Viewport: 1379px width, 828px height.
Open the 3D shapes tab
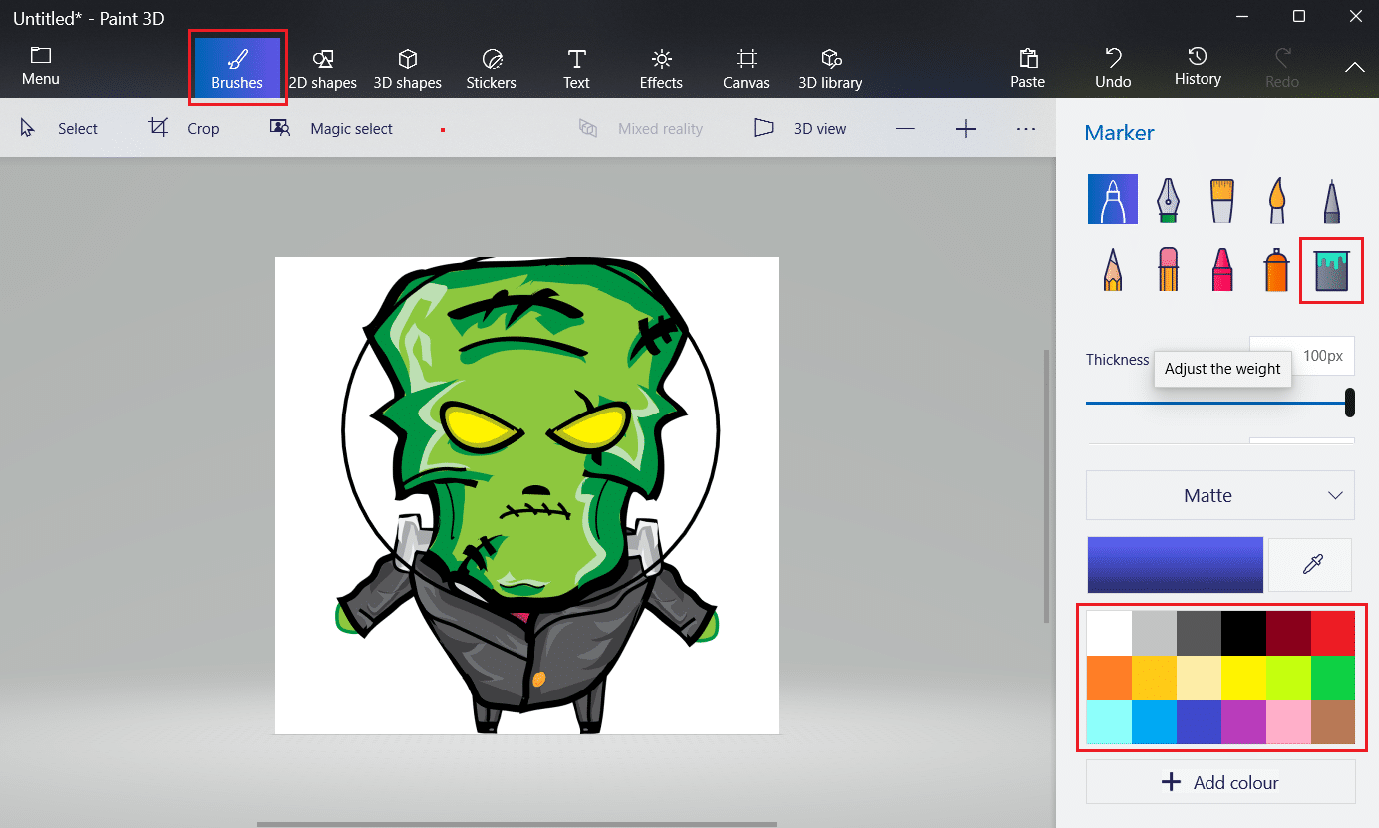tap(407, 68)
